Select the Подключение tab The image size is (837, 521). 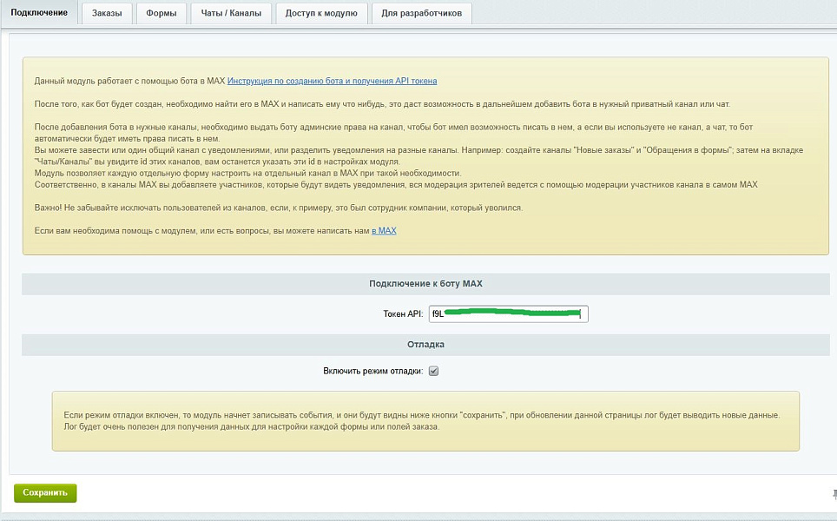pos(39,12)
